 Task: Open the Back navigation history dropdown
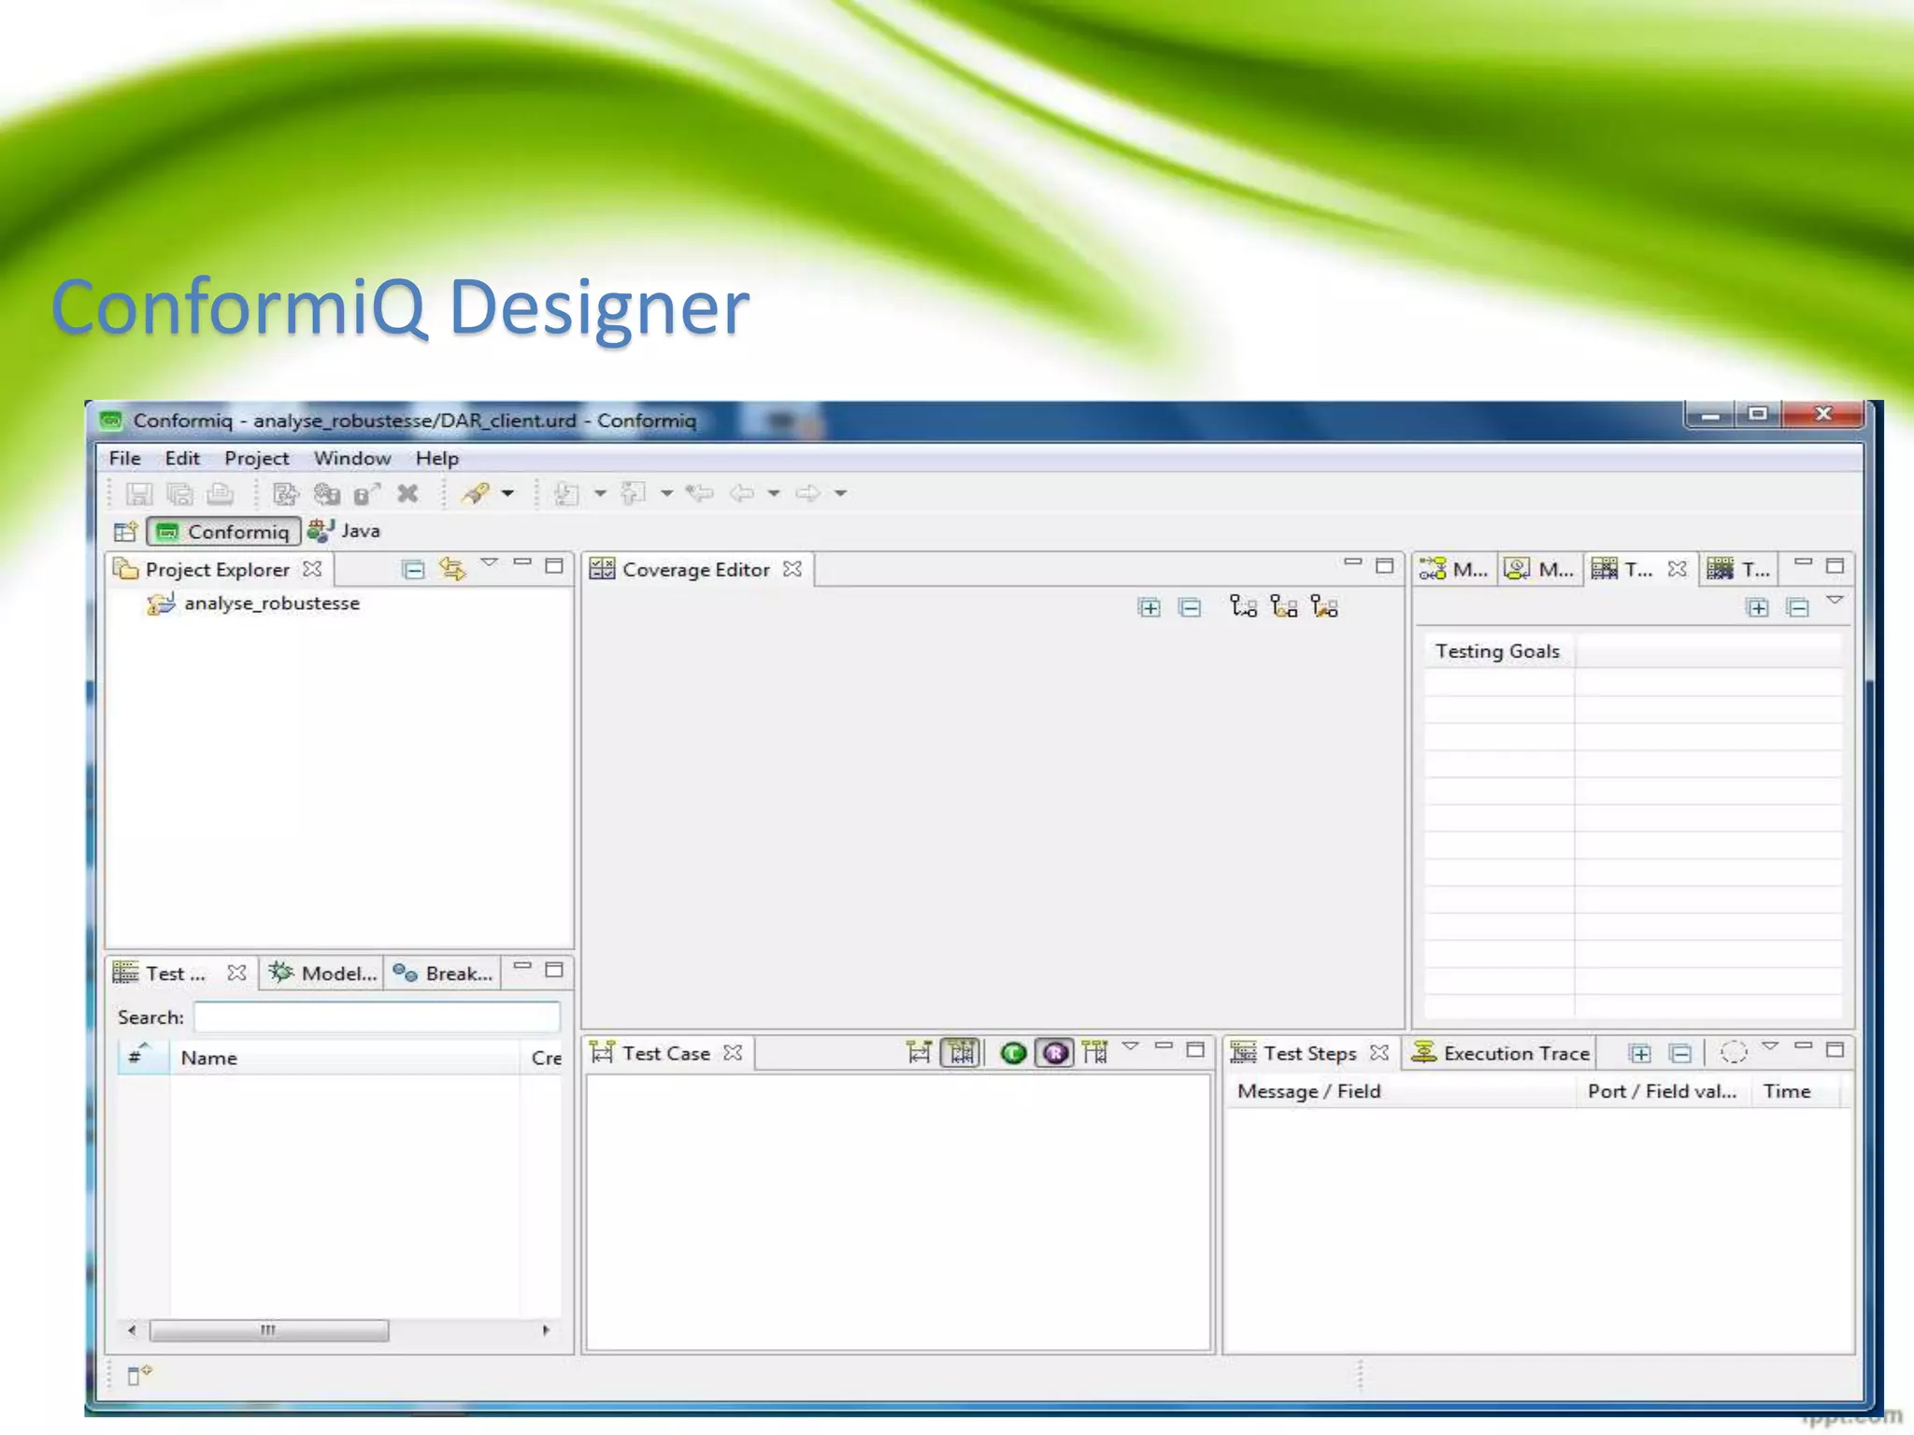pyautogui.click(x=774, y=493)
